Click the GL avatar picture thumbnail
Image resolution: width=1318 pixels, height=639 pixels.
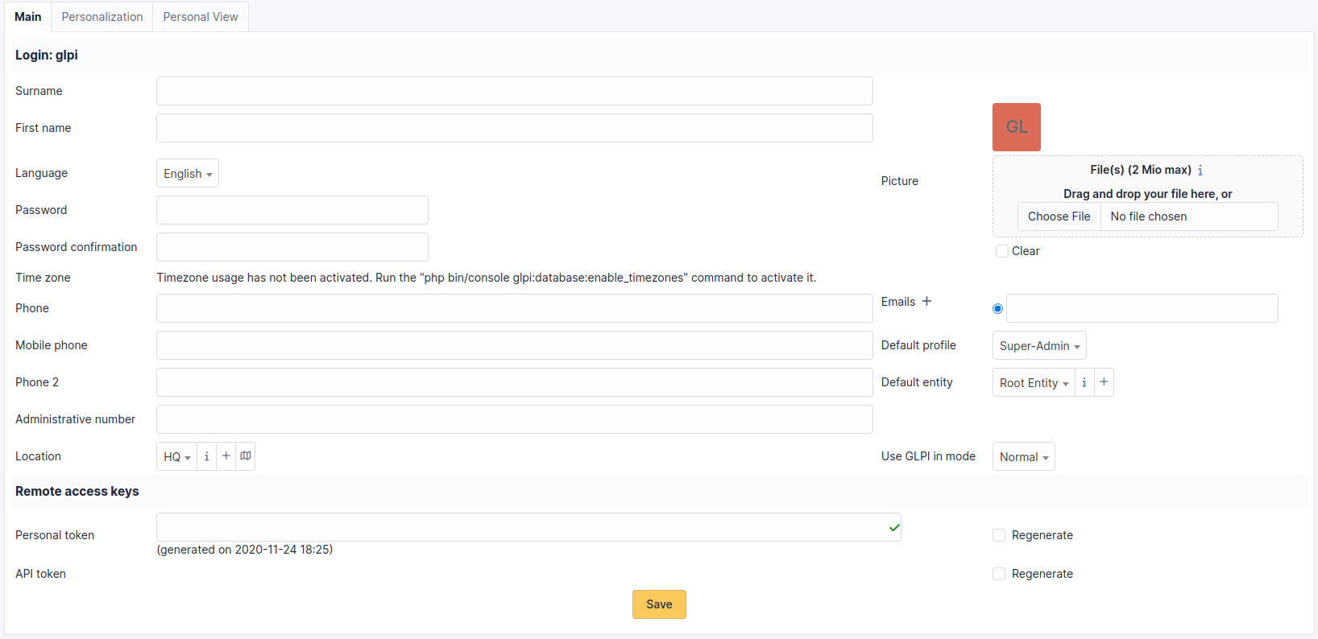(x=1017, y=127)
